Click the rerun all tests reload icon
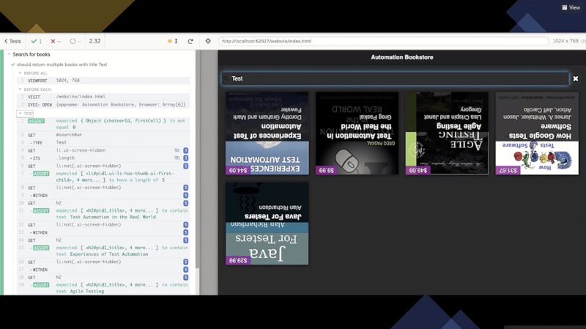The width and height of the screenshot is (586, 329). point(190,41)
